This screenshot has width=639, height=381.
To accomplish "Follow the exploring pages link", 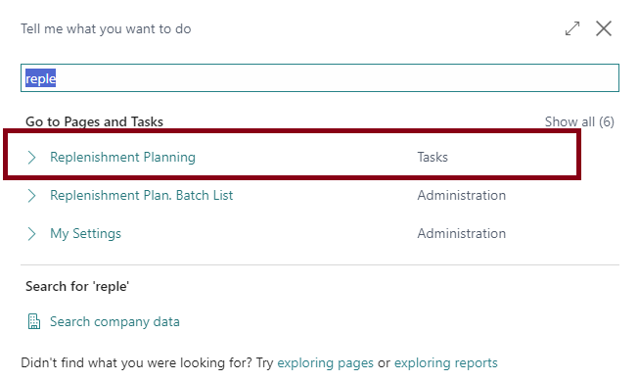I will [x=325, y=362].
